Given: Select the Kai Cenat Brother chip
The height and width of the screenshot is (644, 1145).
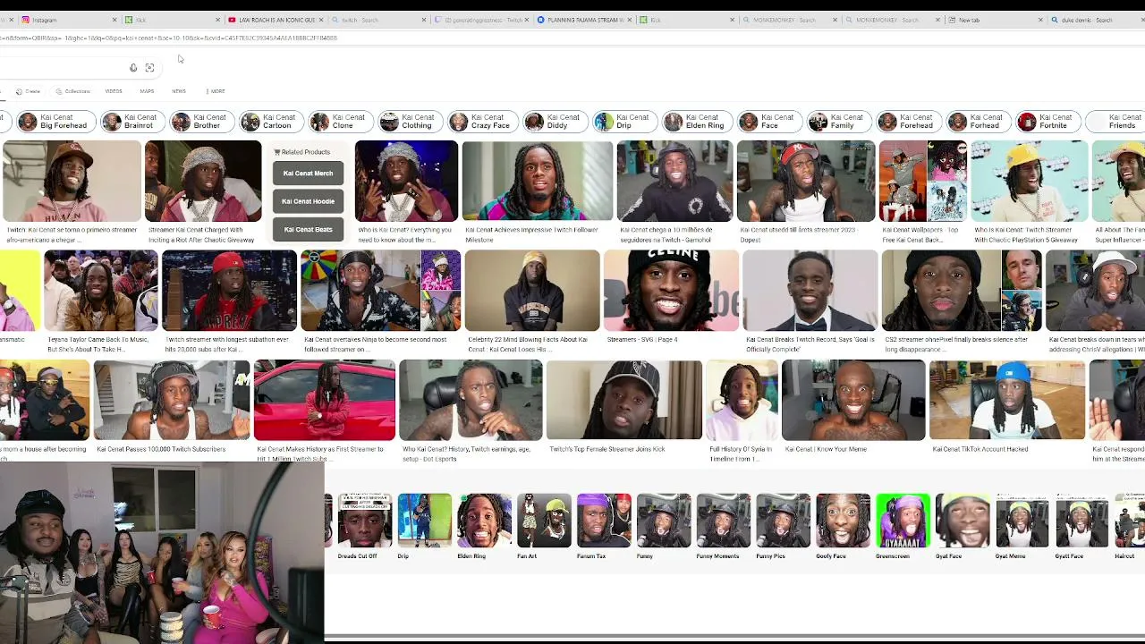Looking at the screenshot, I should click(200, 122).
